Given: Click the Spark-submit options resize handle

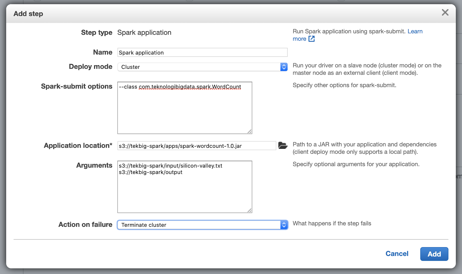Looking at the screenshot, I should [x=250, y=132].
